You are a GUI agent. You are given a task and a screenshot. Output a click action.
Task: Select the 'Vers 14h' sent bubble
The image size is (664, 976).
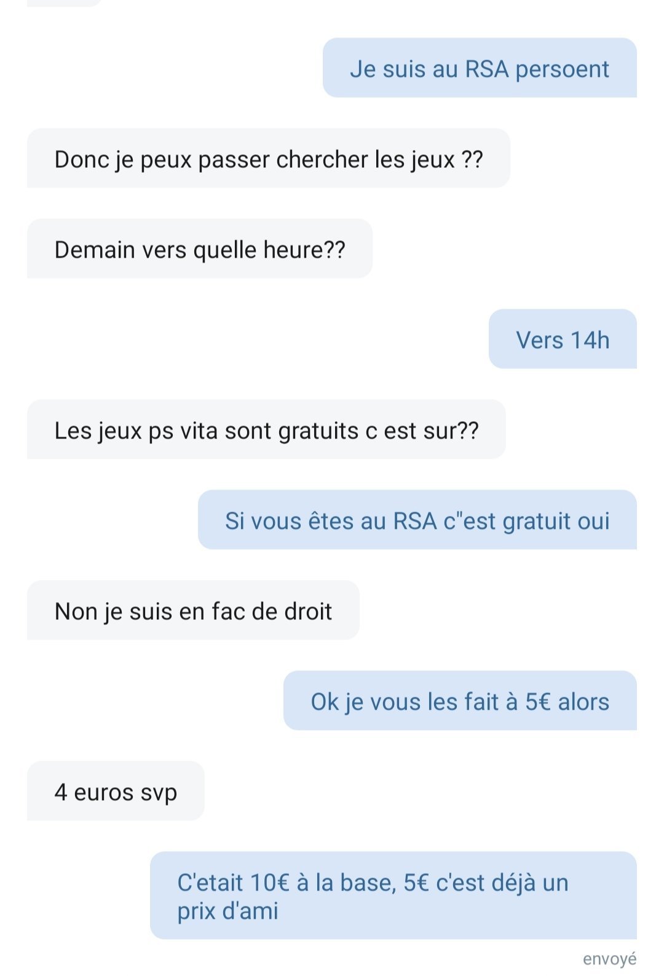(563, 339)
